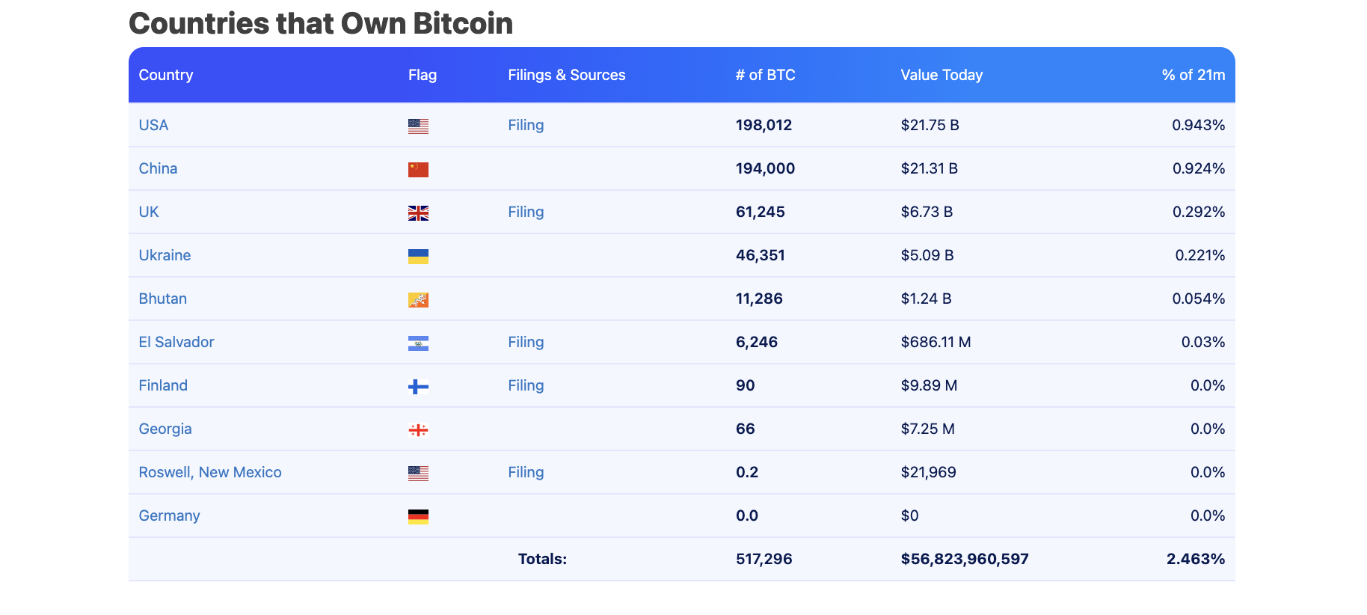This screenshot has height=615, width=1367.
Task: Click the USA flag icon
Action: [418, 126]
